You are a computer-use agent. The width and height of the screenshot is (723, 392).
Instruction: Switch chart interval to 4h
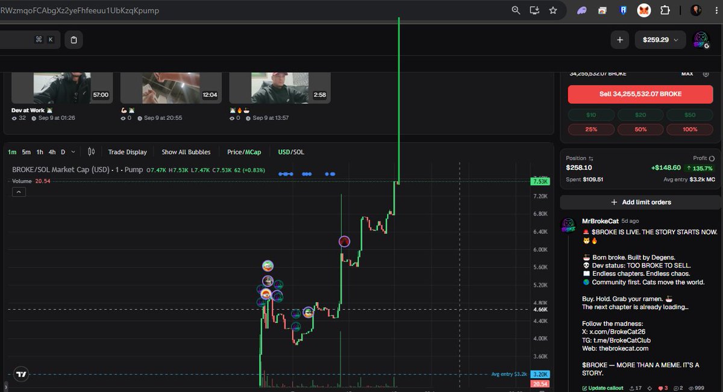point(52,152)
